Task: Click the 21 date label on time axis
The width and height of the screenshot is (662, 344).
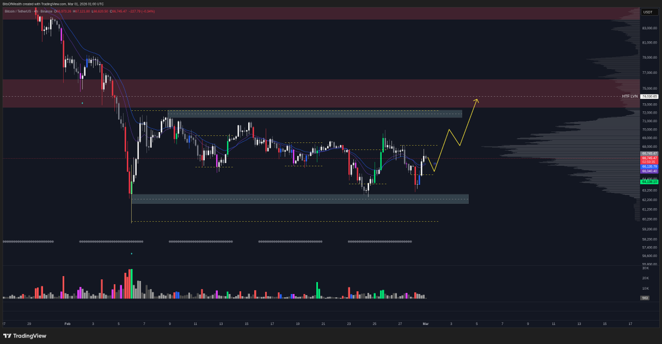Action: point(323,324)
